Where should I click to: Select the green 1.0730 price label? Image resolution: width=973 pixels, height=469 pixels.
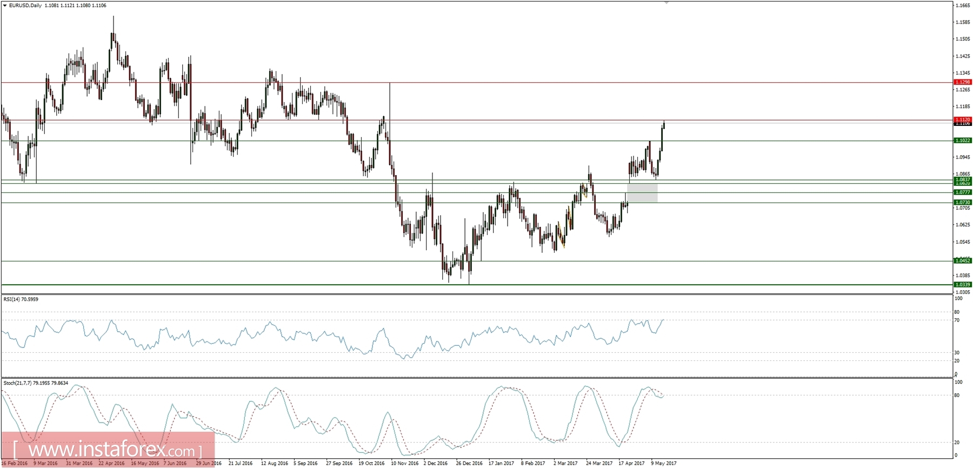[x=963, y=203]
